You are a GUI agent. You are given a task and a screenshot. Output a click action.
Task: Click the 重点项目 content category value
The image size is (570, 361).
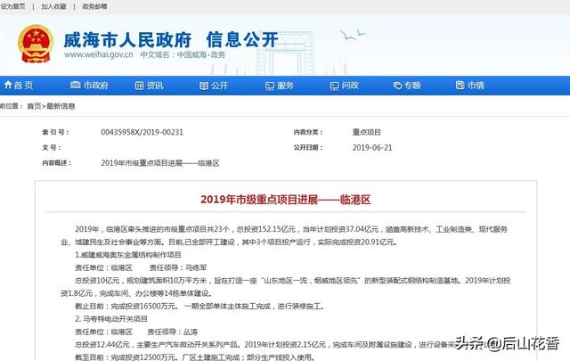[366, 132]
